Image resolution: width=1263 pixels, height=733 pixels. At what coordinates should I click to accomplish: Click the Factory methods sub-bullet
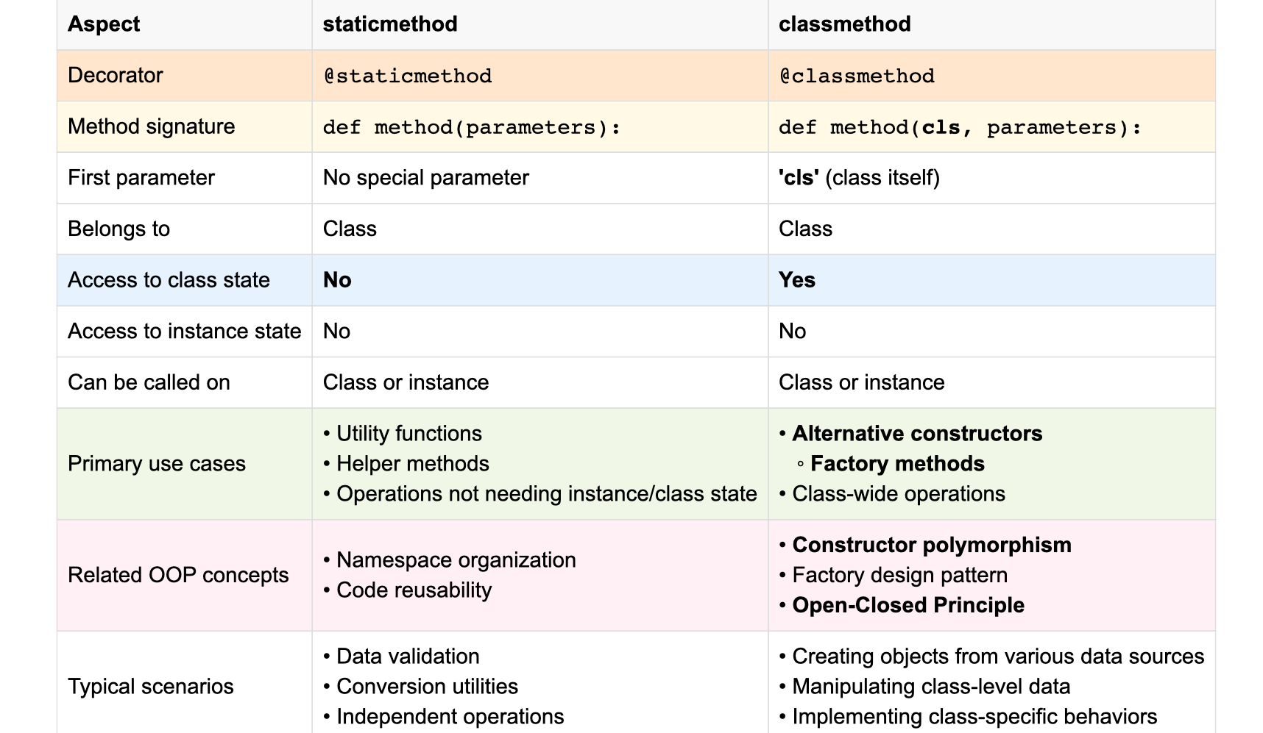(x=891, y=464)
